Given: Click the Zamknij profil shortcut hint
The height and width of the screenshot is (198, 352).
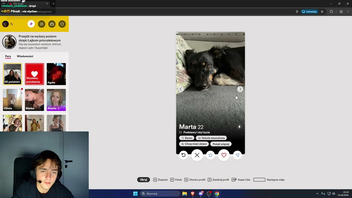Looking at the screenshot, I should point(218,180).
